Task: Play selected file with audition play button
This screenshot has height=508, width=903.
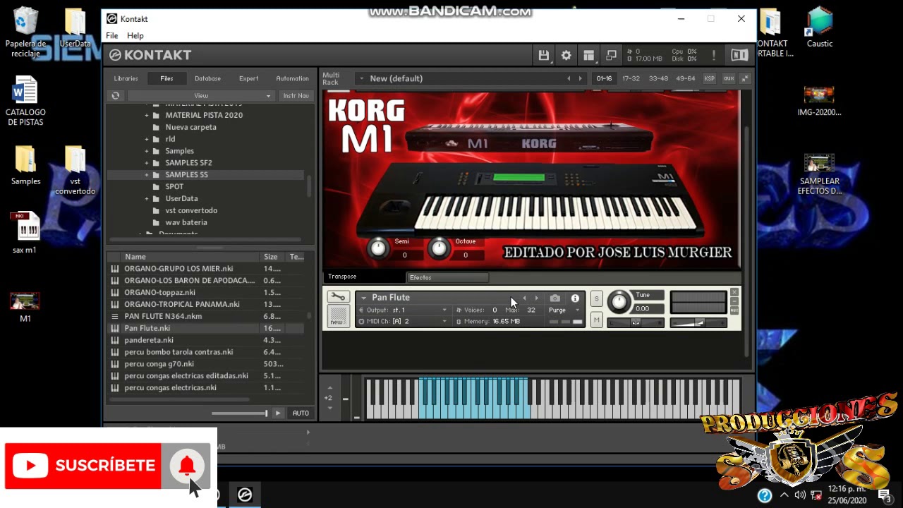Action: 278,413
